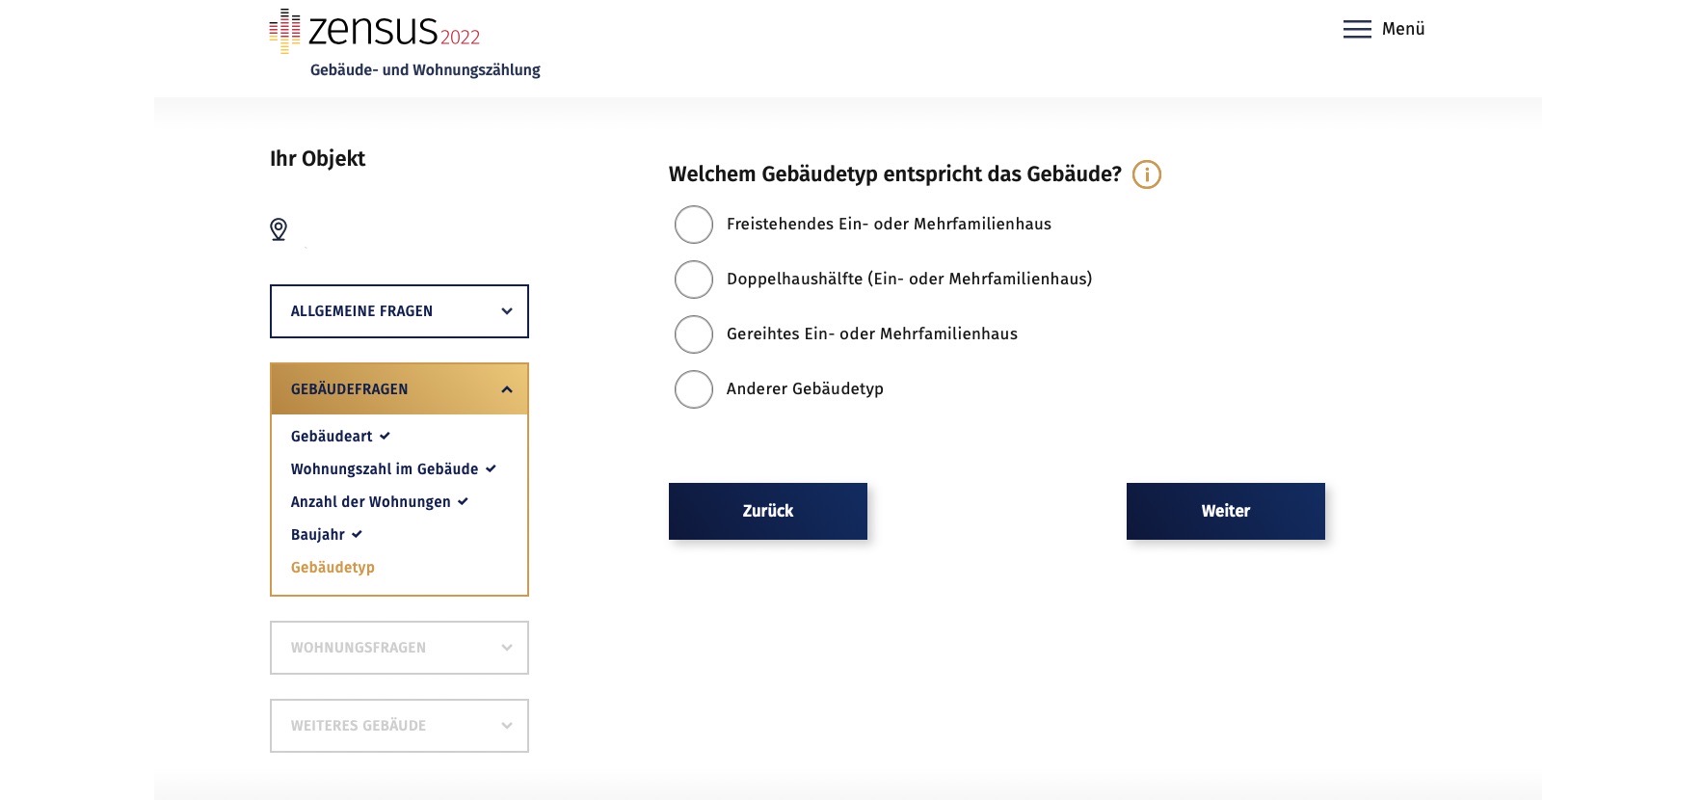
Task: Click the location pin icon
Action: (x=279, y=229)
